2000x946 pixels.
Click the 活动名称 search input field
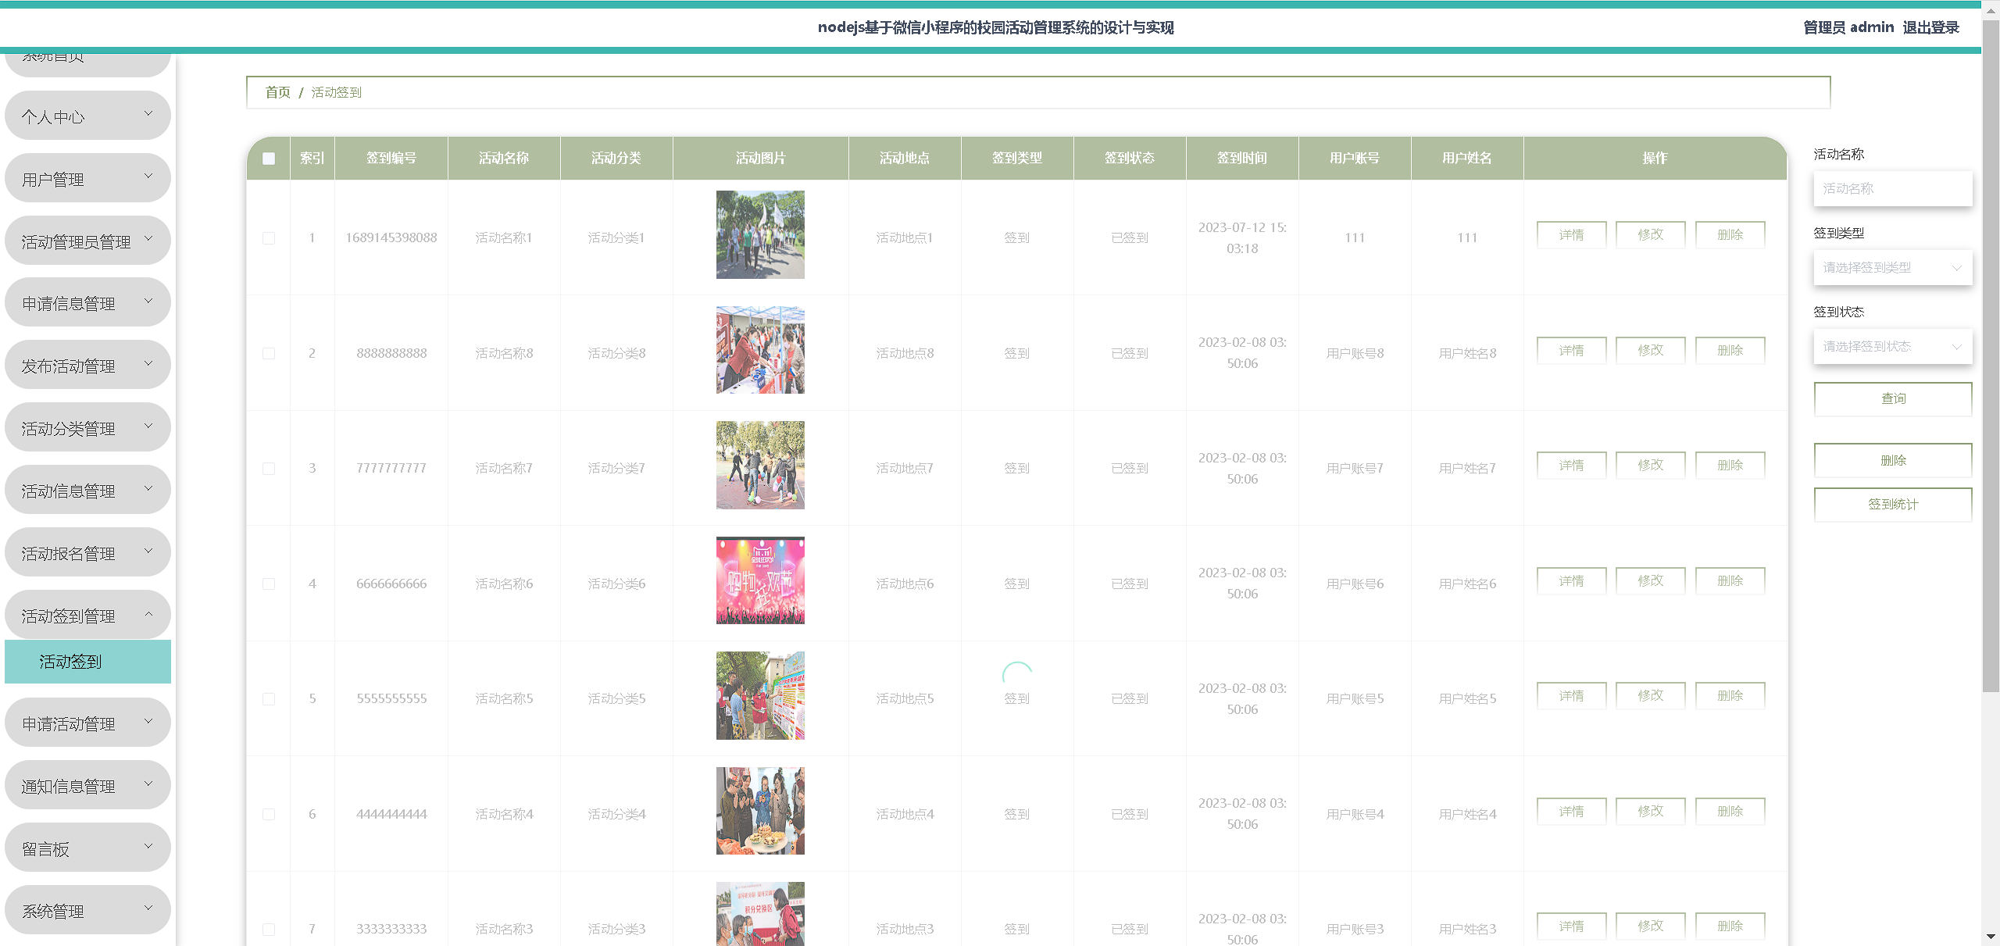pos(1892,189)
